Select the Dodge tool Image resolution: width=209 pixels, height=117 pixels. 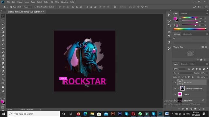pos(3,67)
